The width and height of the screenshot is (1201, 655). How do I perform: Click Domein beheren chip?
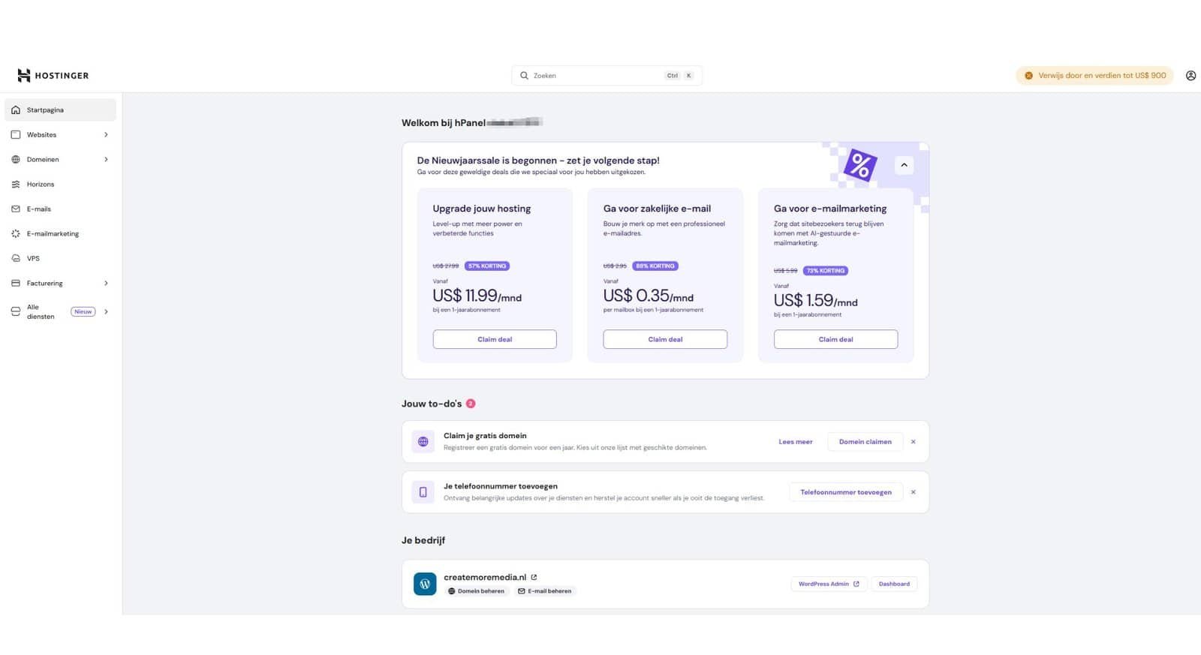click(477, 591)
